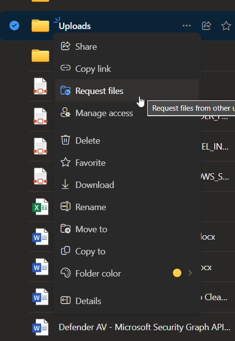This screenshot has width=235, height=341.
Task: Click the Manage access person-gear icon
Action: (66, 113)
